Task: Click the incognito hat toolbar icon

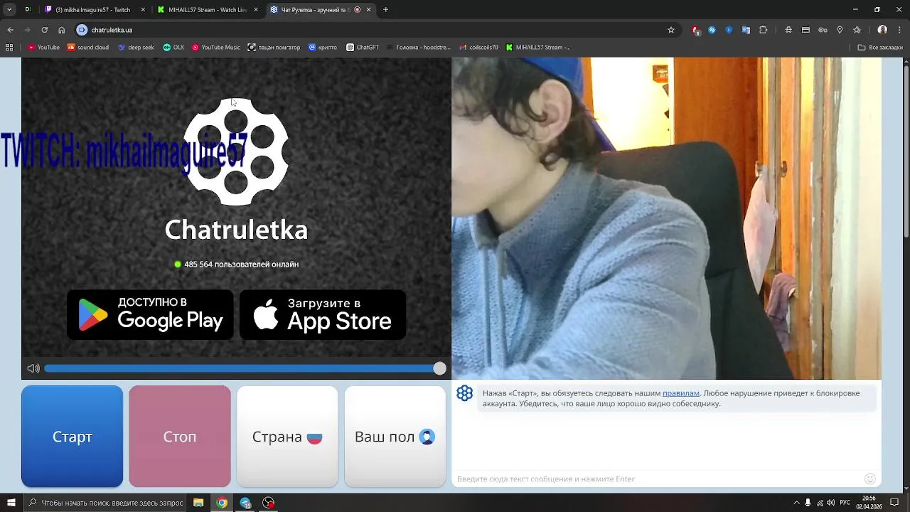Action: [x=788, y=30]
